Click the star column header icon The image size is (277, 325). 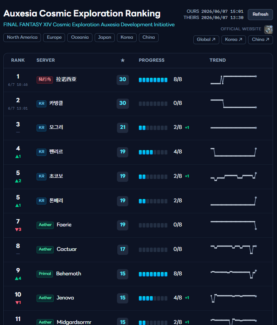123,60
